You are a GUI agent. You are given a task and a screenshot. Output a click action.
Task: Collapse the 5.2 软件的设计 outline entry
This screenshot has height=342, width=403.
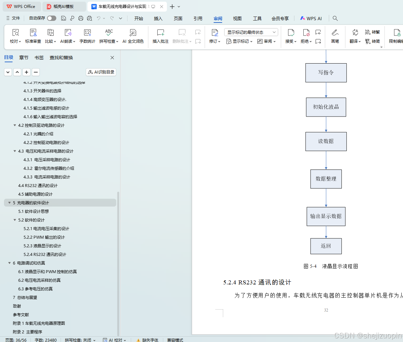14,220
